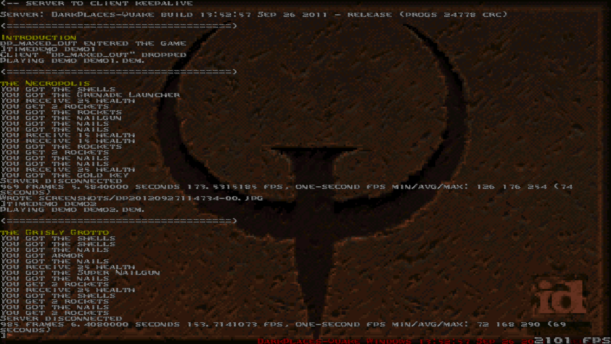Click the '72 168 290' min/avg/max values

tap(509, 324)
